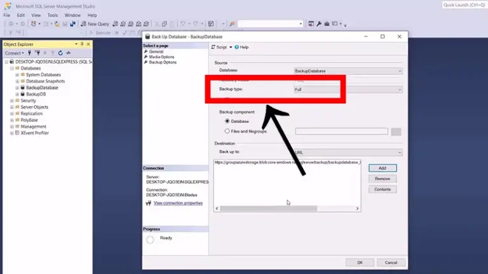Image resolution: width=488 pixels, height=274 pixels.
Task: Select the Database backup component radio
Action: point(227,121)
